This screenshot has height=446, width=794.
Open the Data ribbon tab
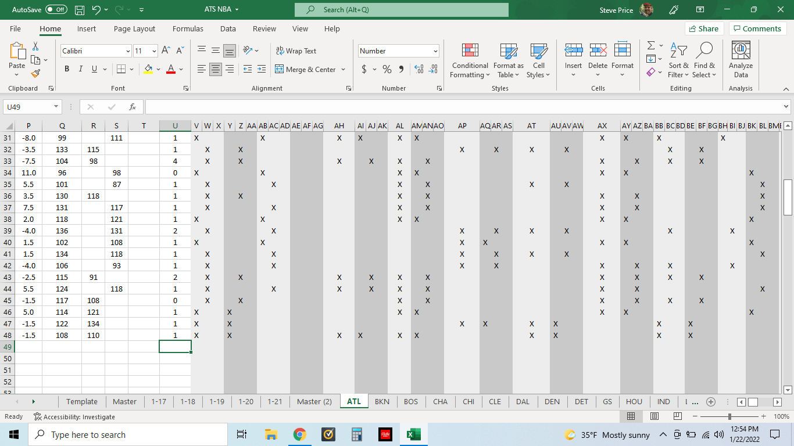[x=228, y=28]
